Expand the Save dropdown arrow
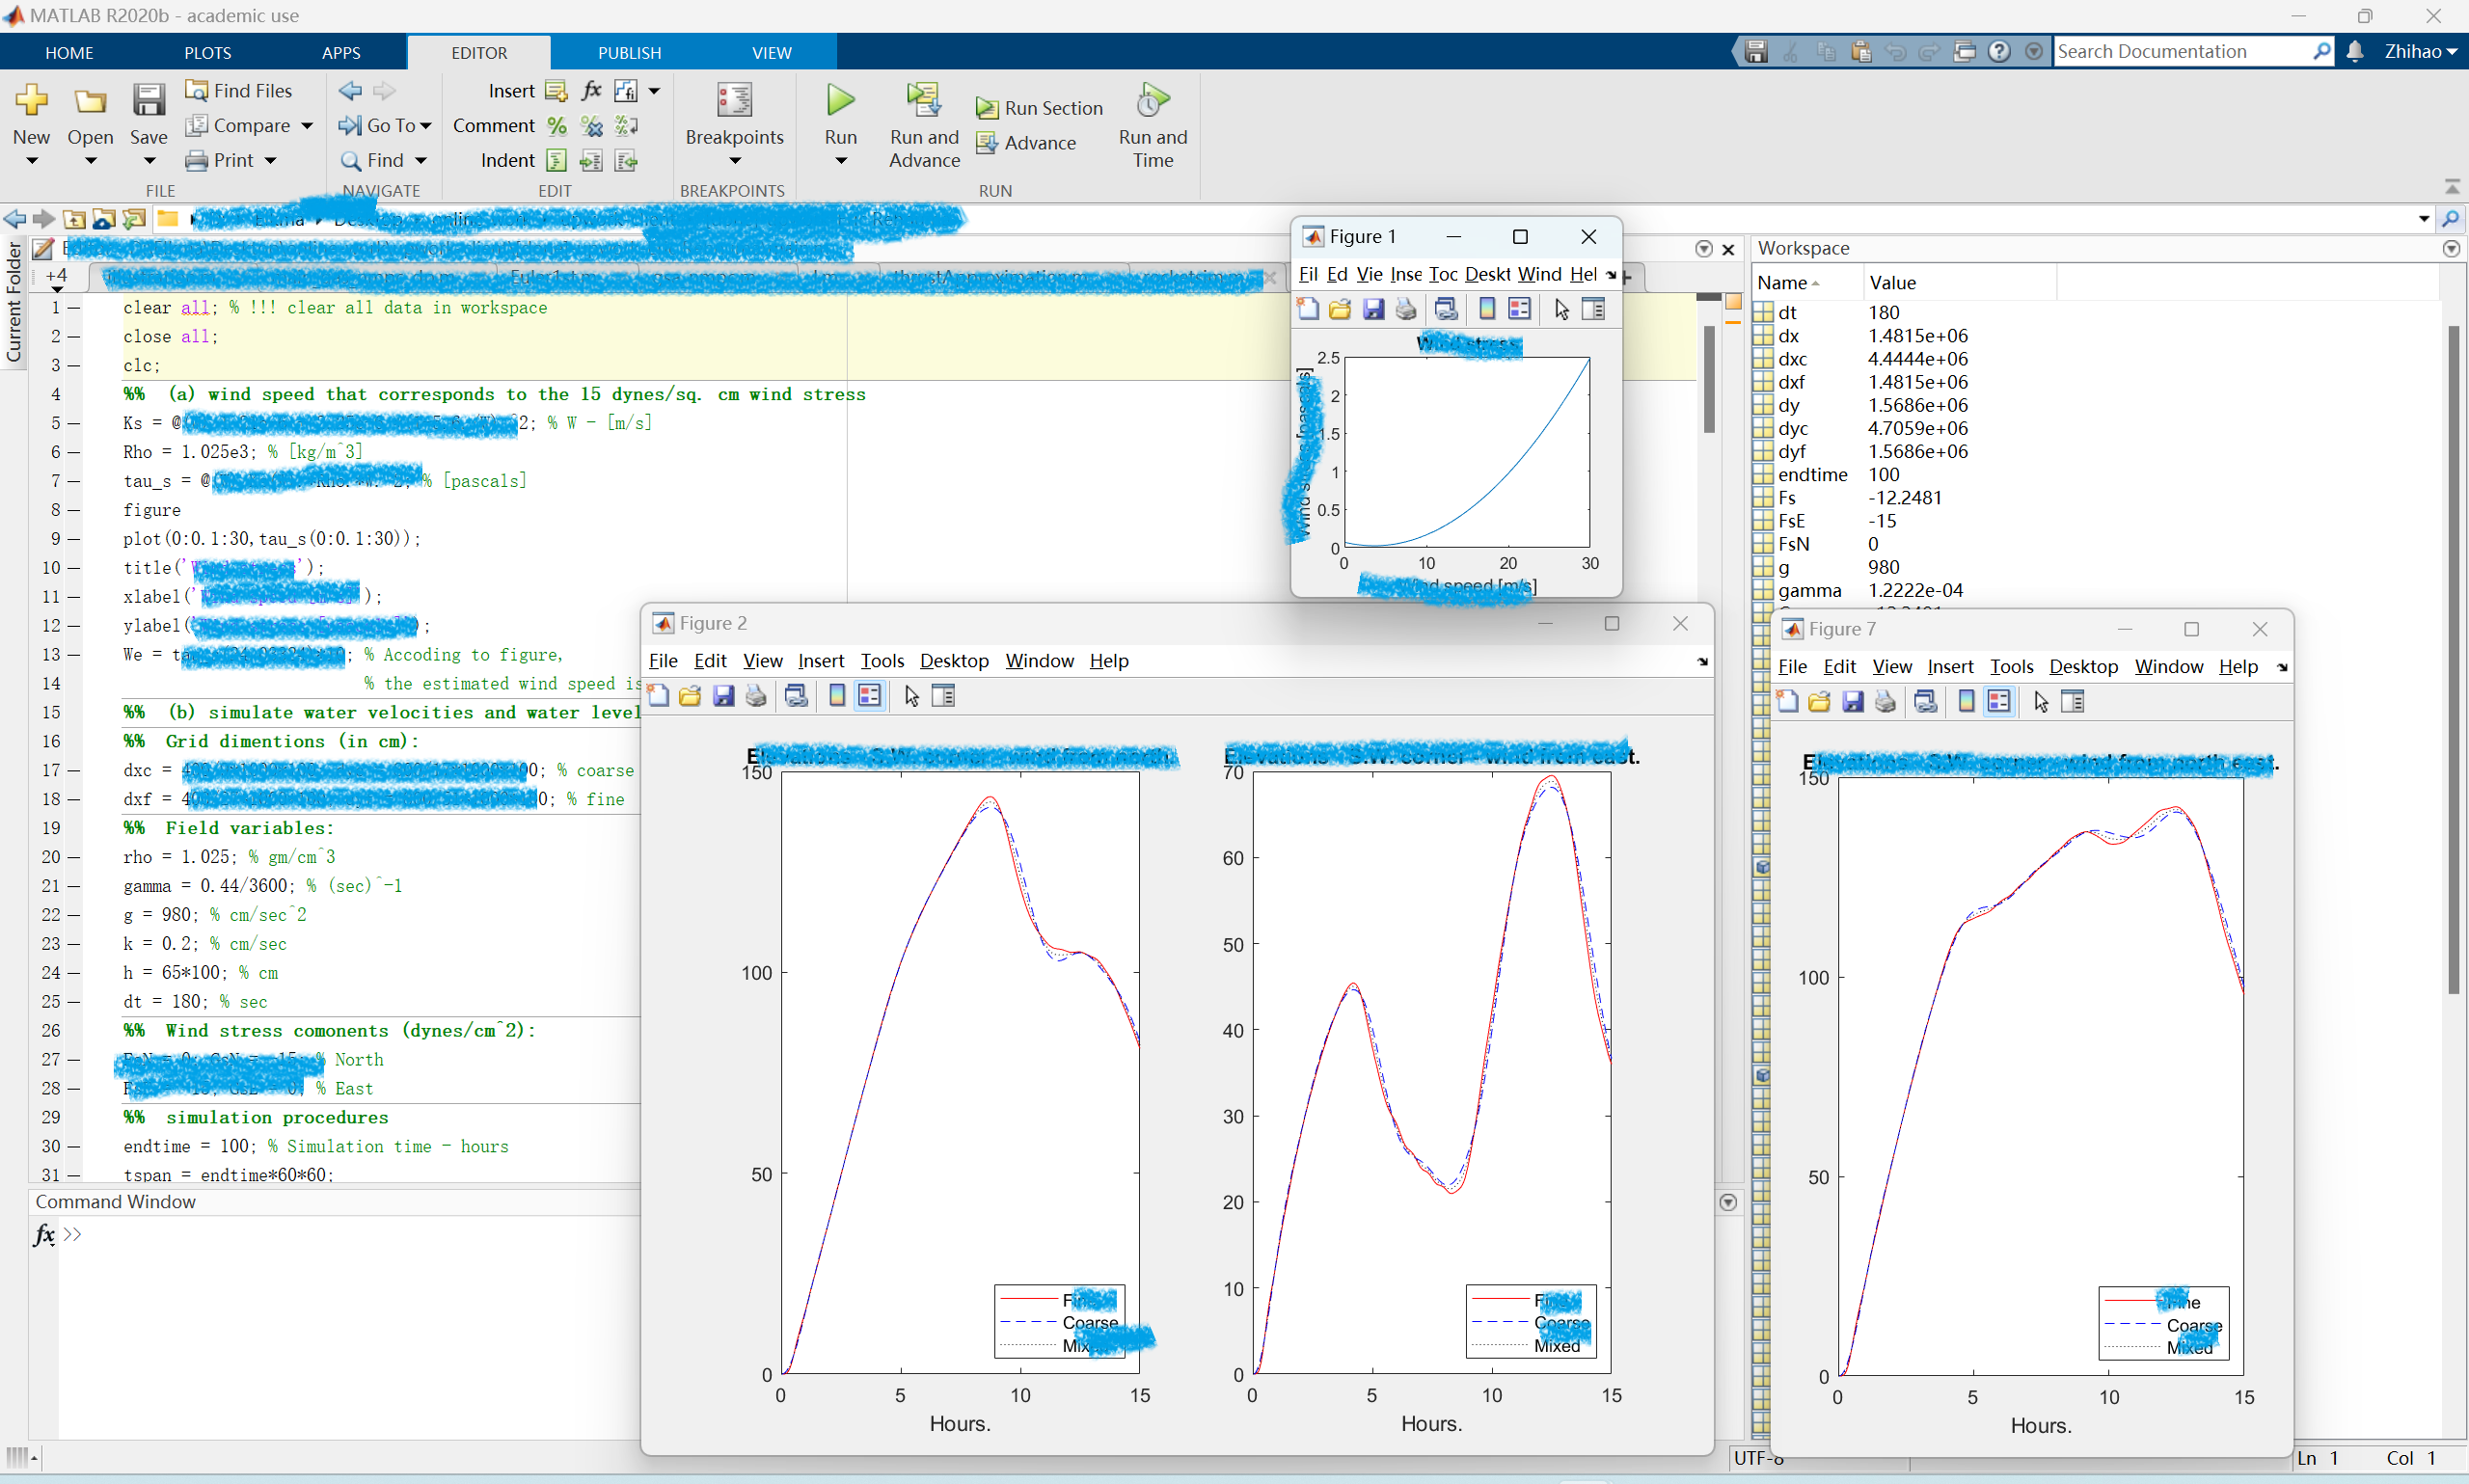The height and width of the screenshot is (1484, 2469). pyautogui.click(x=149, y=161)
